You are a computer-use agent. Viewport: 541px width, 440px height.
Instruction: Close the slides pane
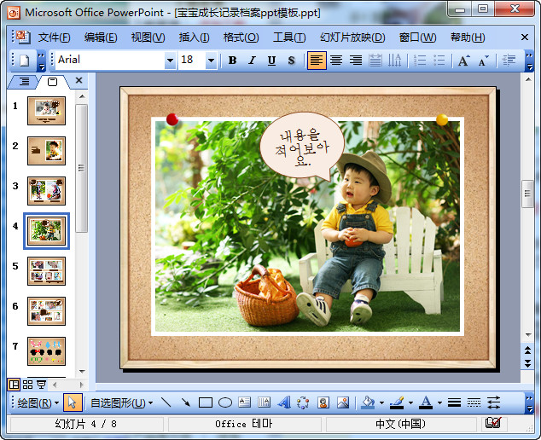pyautogui.click(x=79, y=80)
